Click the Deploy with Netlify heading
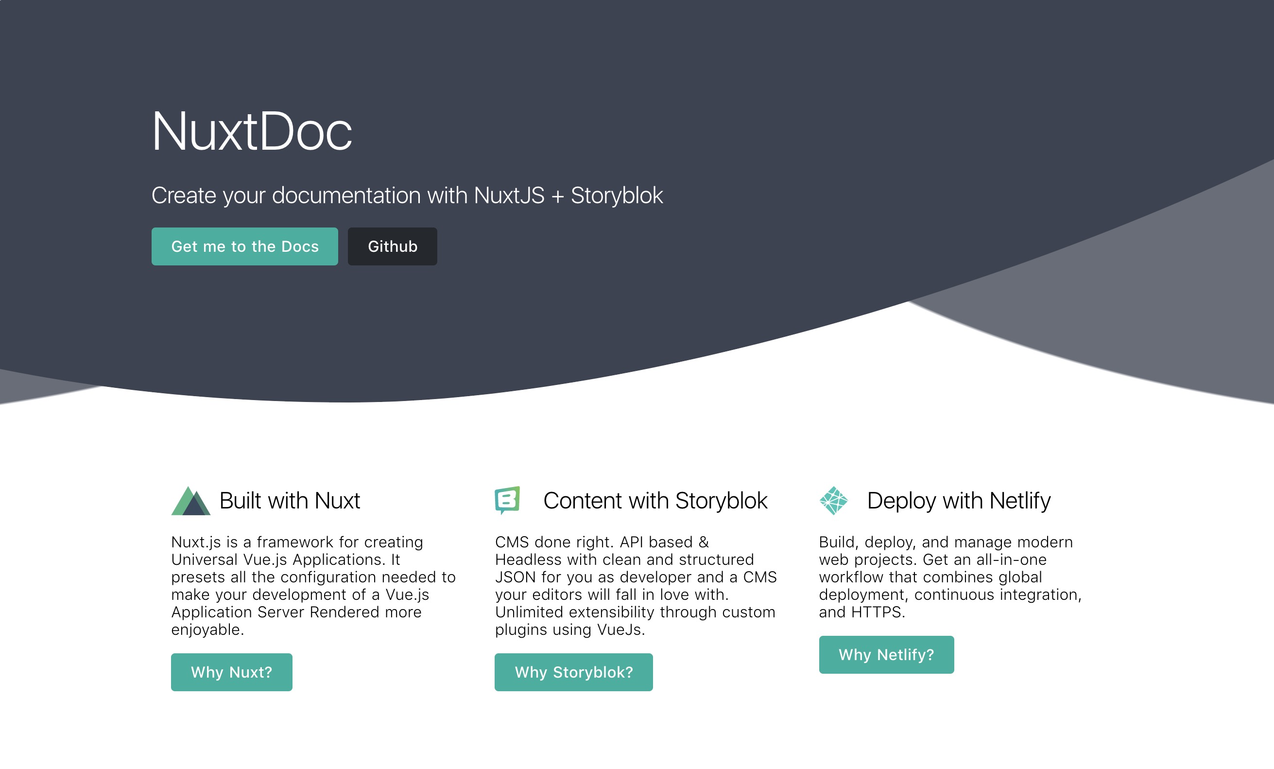 959,501
